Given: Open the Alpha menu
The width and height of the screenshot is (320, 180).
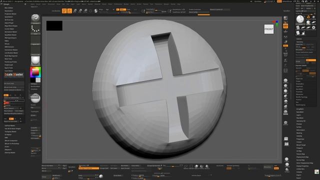Looking at the screenshot, I should tap(32, 4).
